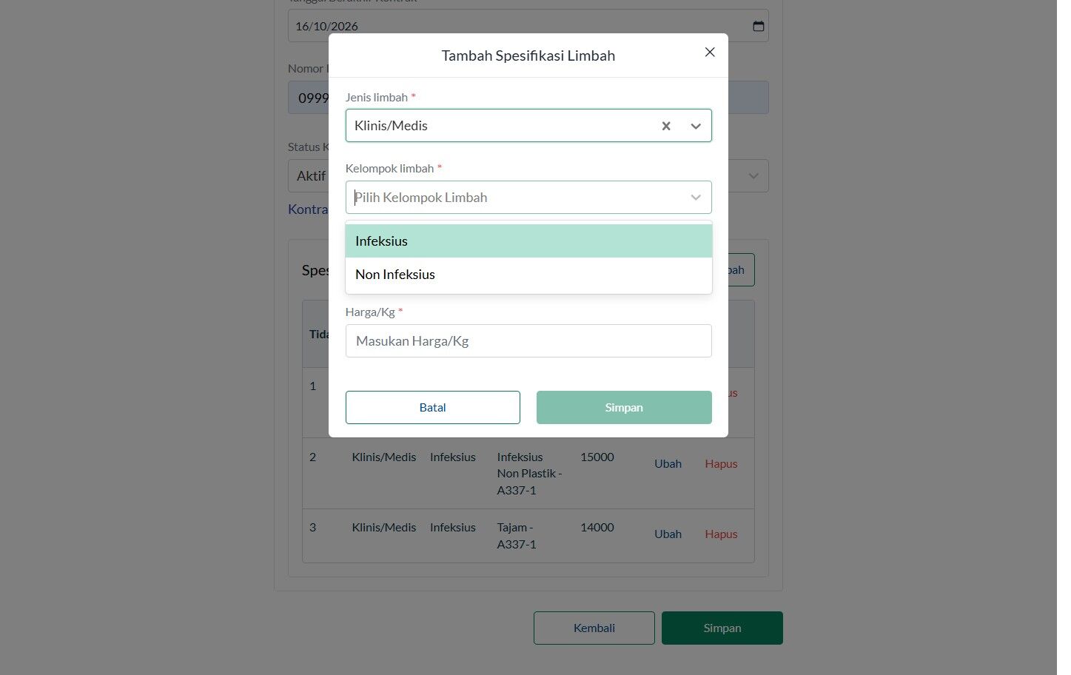Click Hapus for the Tajam row
The width and height of the screenshot is (1071, 675).
pos(721,534)
